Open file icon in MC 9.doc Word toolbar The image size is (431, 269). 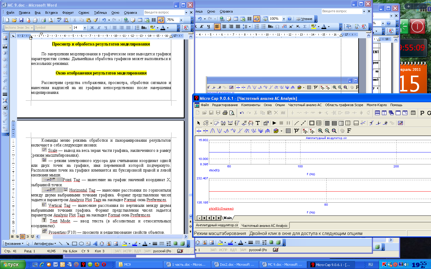pos(14,20)
